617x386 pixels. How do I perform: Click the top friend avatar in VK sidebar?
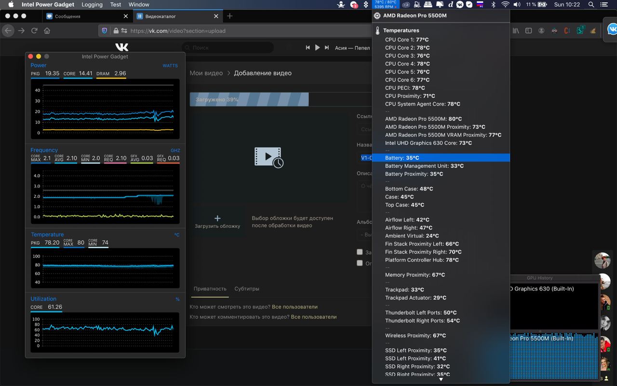[603, 261]
